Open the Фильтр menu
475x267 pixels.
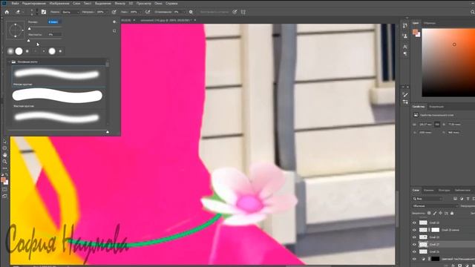pos(120,3)
